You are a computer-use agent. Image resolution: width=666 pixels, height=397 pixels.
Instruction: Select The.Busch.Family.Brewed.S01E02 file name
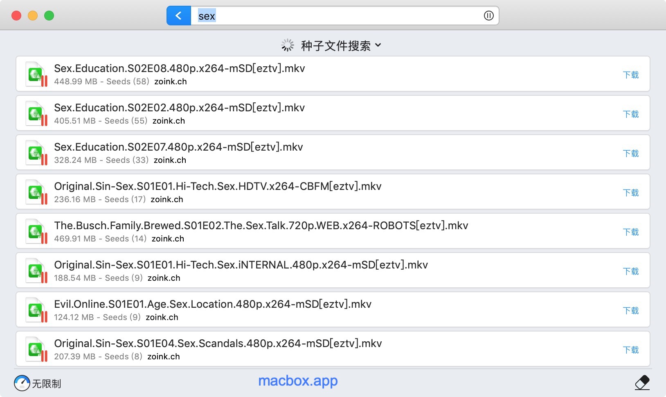[x=261, y=226]
